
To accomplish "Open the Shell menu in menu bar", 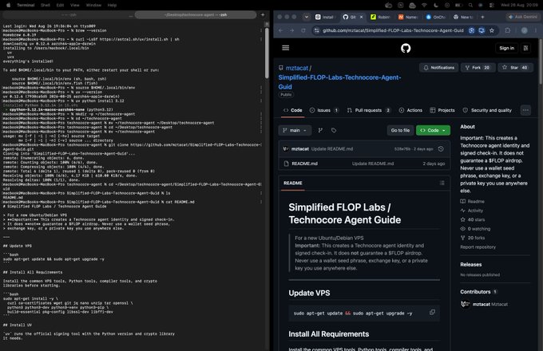I will [x=46, y=6].
